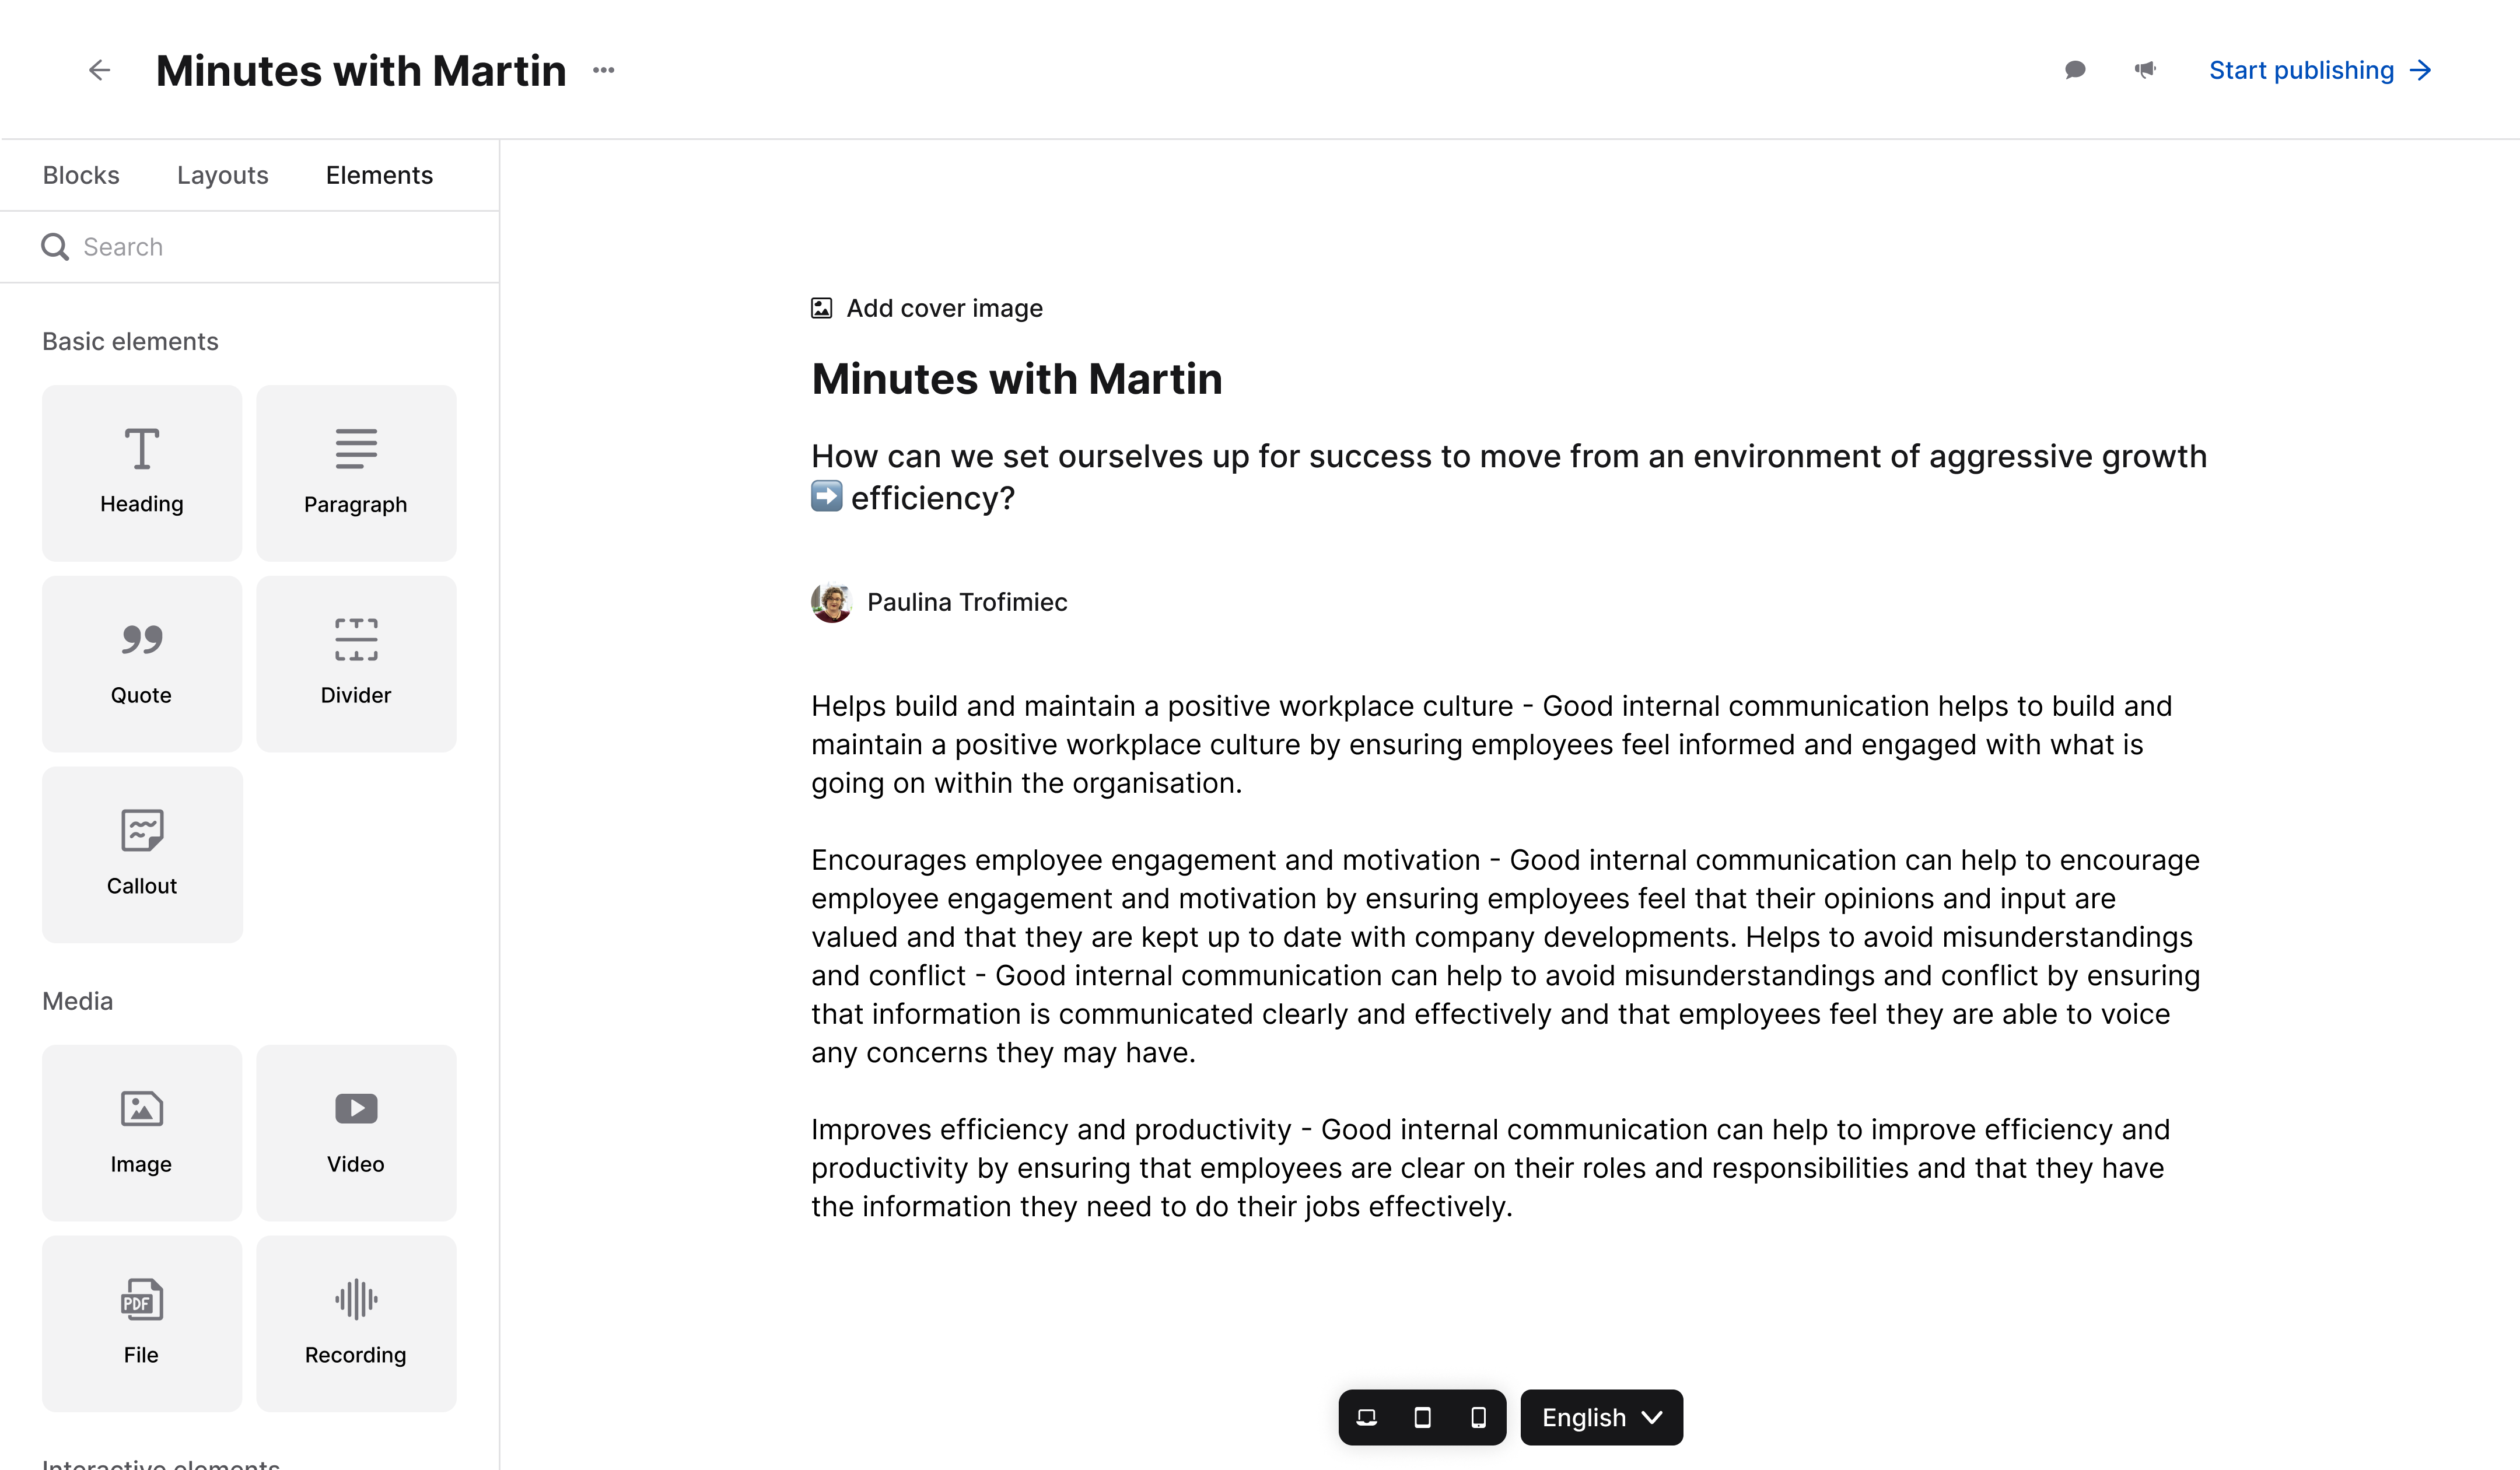Switch to tablet preview mode
The image size is (2520, 1470).
(1422, 1417)
